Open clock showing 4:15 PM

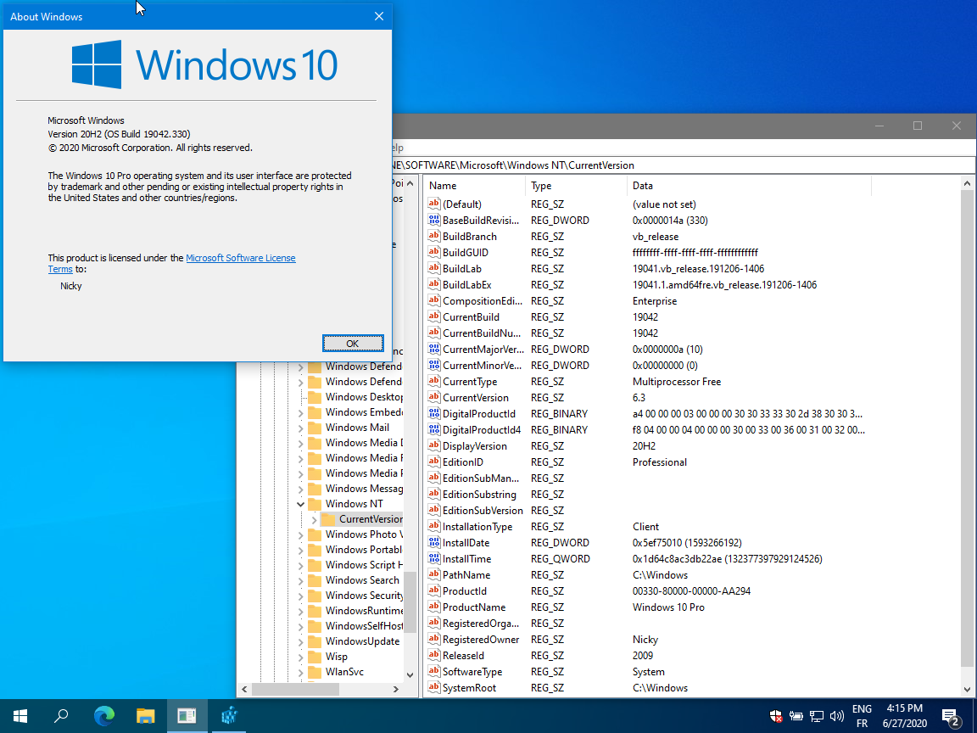click(905, 716)
